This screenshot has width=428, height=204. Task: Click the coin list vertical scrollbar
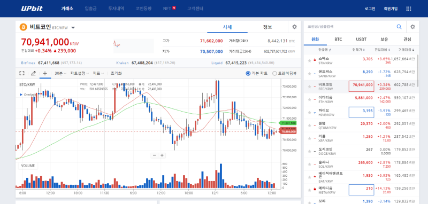point(418,71)
